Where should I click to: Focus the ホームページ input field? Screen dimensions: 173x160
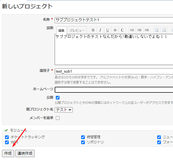114,90
